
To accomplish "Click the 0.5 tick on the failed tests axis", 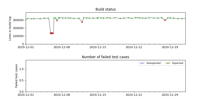I will 21,80.
